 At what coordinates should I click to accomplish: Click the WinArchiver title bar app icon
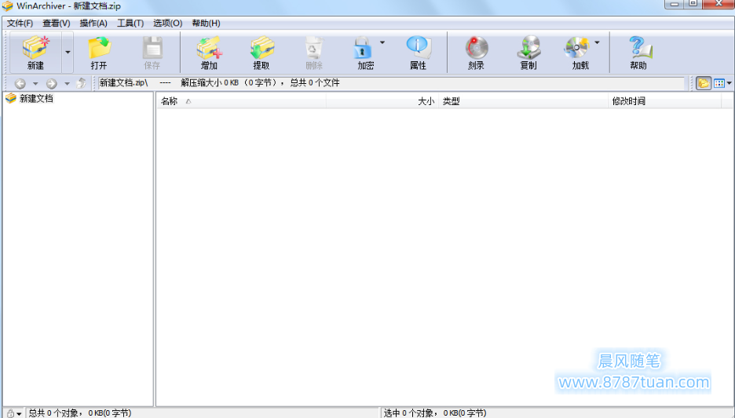coord(8,6)
